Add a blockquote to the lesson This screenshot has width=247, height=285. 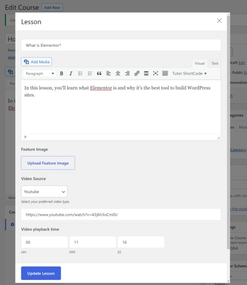coord(99,73)
